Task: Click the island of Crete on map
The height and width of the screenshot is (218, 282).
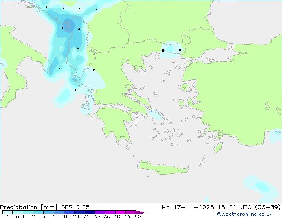Action: pos(163,167)
